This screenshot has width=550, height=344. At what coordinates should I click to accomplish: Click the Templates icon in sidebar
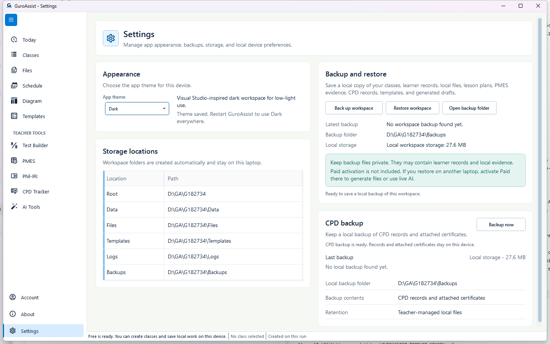pyautogui.click(x=14, y=116)
